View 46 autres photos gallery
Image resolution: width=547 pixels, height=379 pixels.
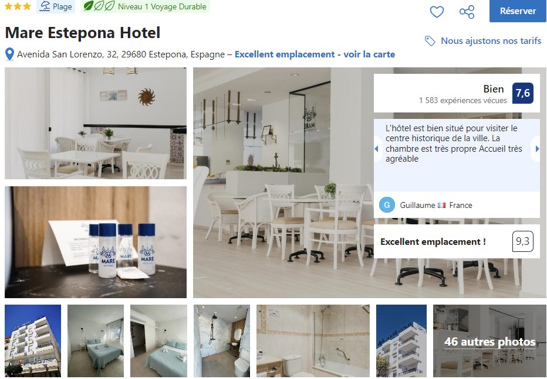pyautogui.click(x=489, y=341)
